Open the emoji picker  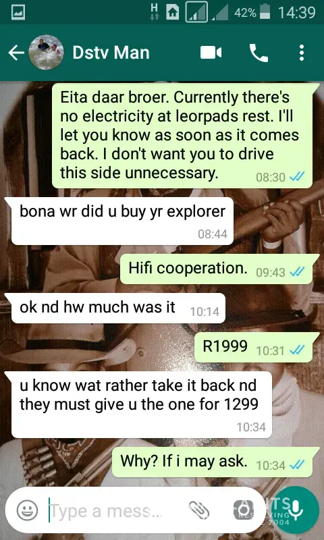pos(27,510)
